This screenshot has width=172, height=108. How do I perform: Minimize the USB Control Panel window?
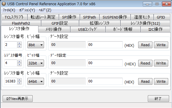(x=147, y=4)
